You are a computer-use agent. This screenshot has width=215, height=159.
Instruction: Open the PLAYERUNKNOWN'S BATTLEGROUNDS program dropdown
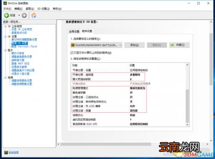(96, 45)
